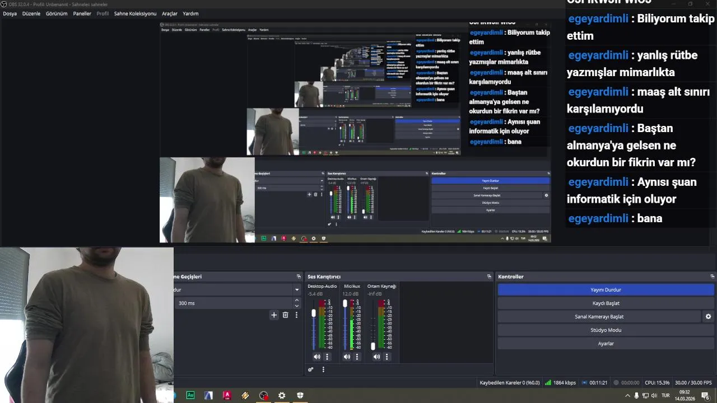Increase transition duration with up arrow
Image resolution: width=717 pixels, height=403 pixels.
click(x=297, y=300)
